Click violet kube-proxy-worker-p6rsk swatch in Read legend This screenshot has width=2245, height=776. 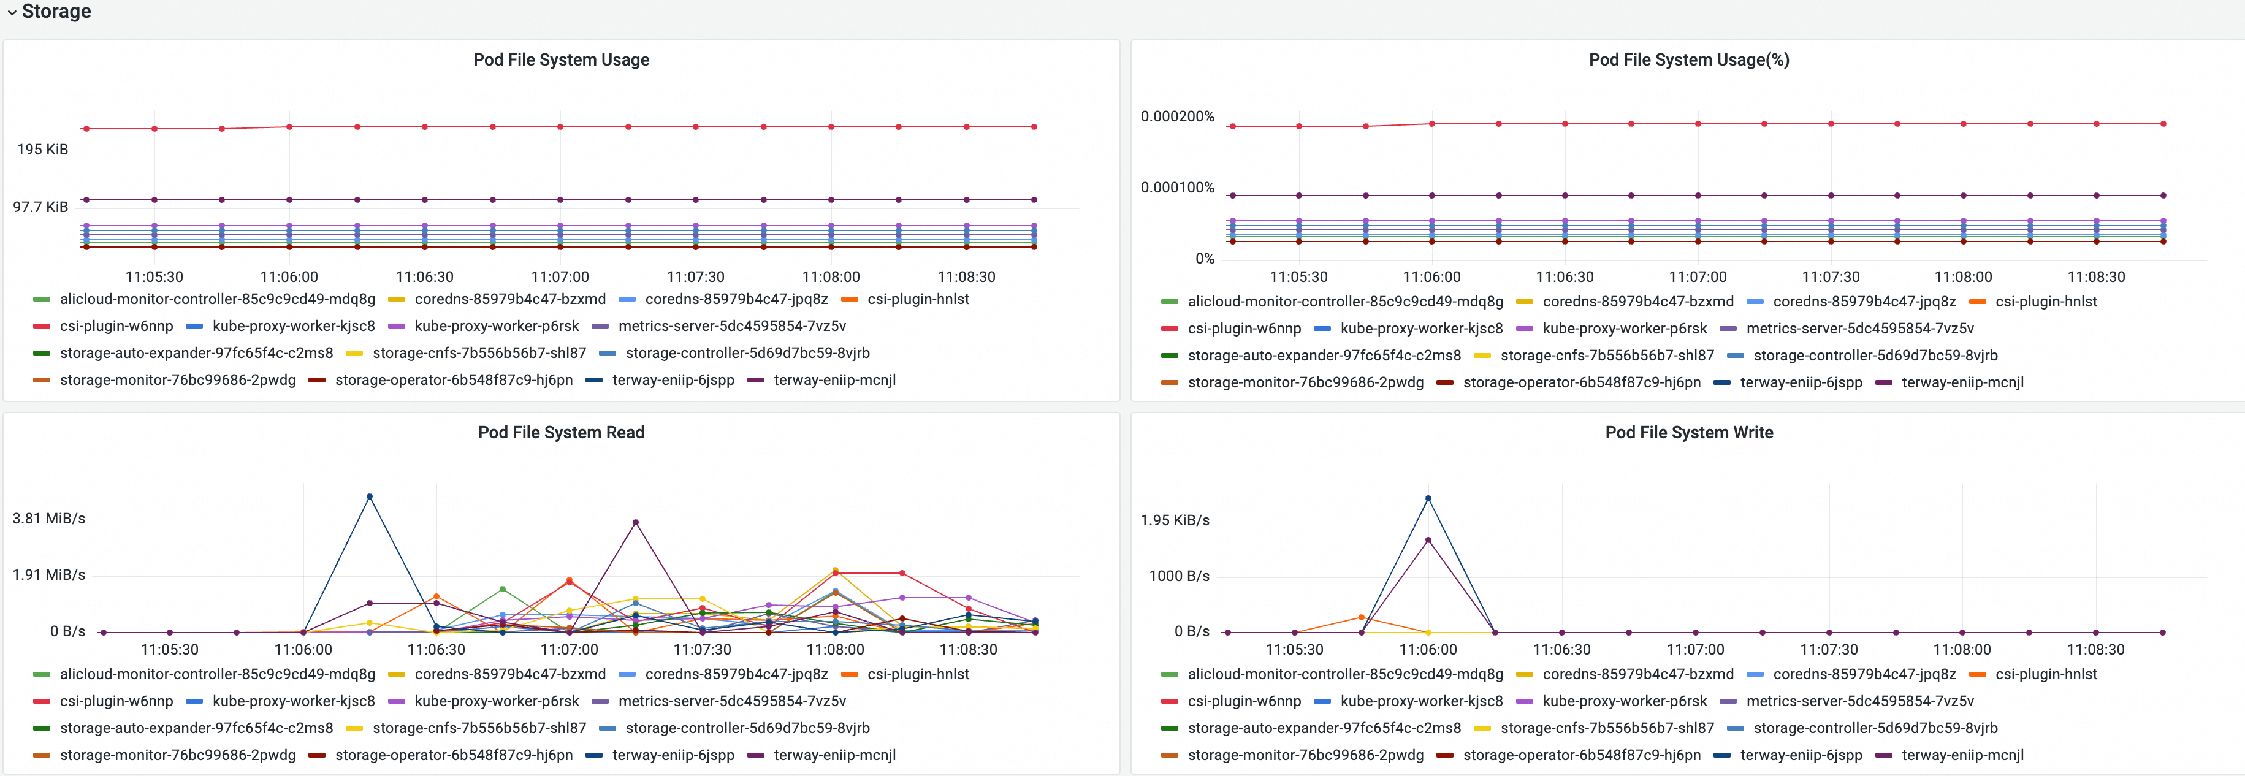[395, 702]
